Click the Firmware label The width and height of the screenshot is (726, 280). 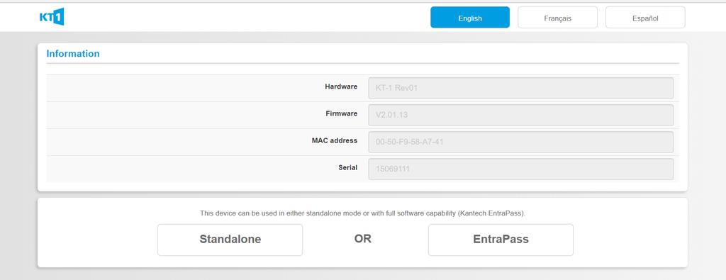tap(341, 113)
